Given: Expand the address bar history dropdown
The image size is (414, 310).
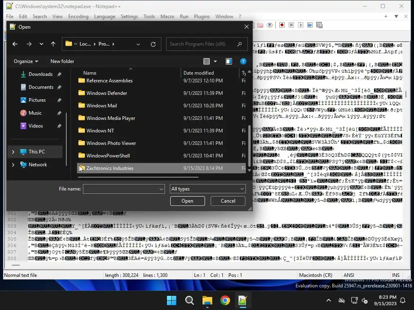Looking at the screenshot, I should [x=138, y=44].
